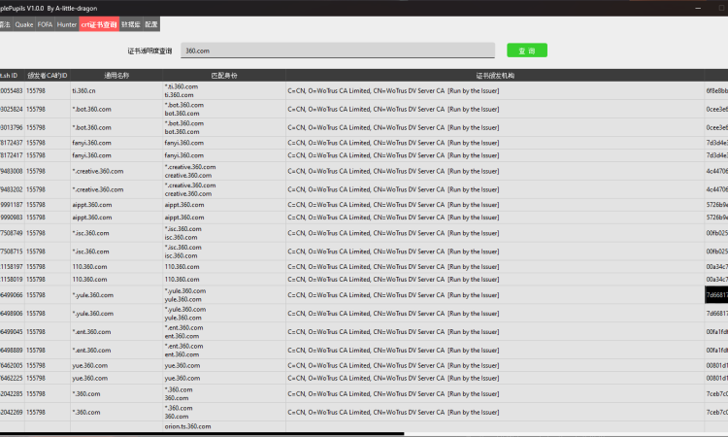Click ID cell ending 6462005

click(x=12, y=365)
